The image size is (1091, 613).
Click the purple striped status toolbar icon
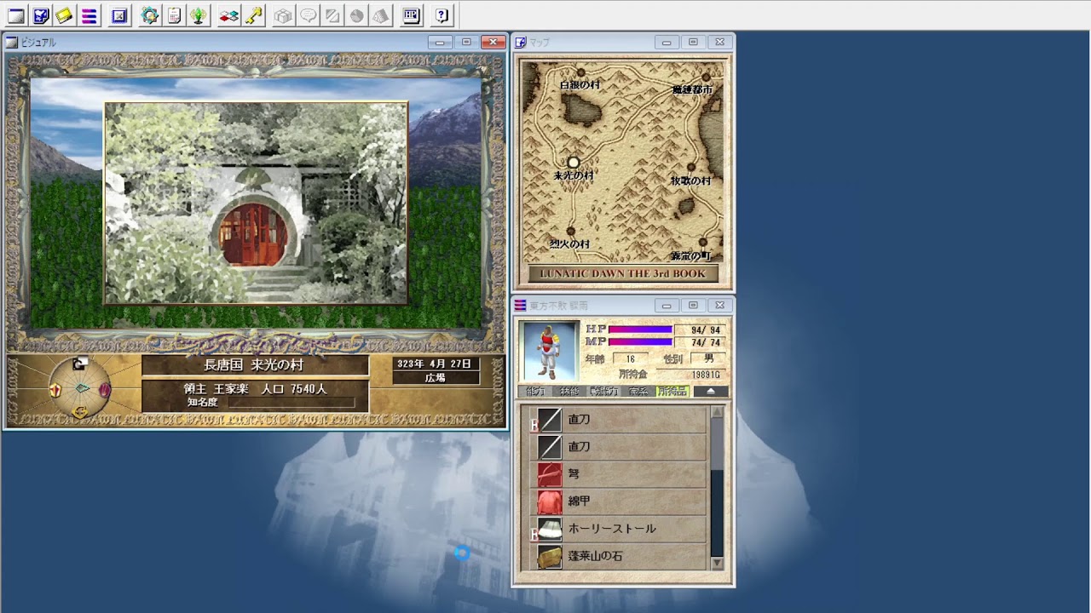89,15
